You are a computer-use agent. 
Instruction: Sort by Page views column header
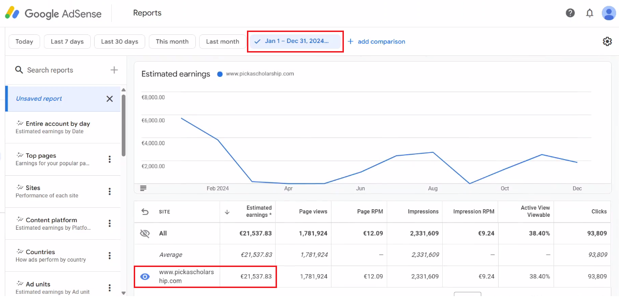coord(313,212)
